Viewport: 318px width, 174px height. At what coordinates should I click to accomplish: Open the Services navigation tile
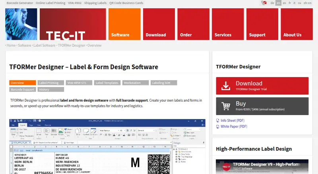point(228,24)
